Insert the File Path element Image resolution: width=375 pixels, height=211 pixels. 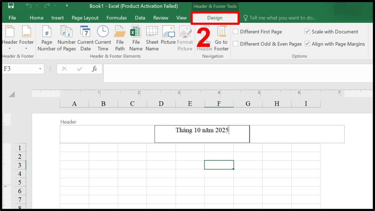(x=120, y=37)
